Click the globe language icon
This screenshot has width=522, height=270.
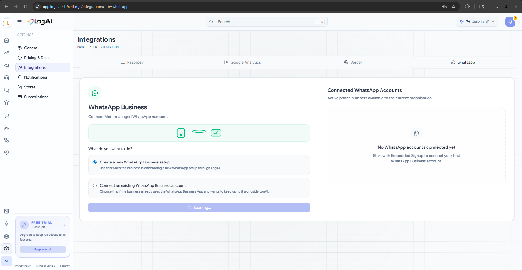pyautogui.click(x=7, y=236)
